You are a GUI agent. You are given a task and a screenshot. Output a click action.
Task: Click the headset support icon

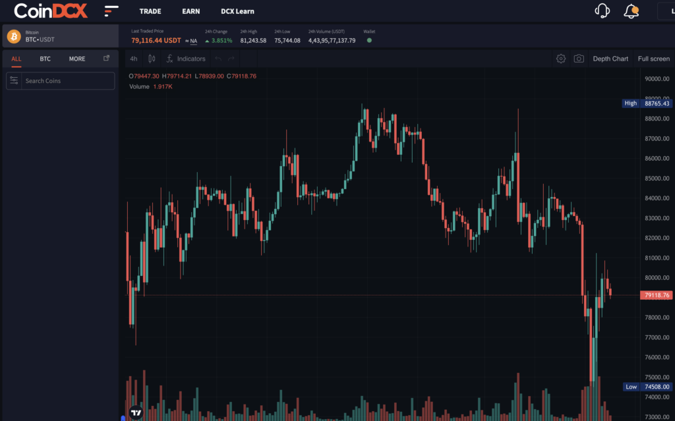pyautogui.click(x=601, y=11)
